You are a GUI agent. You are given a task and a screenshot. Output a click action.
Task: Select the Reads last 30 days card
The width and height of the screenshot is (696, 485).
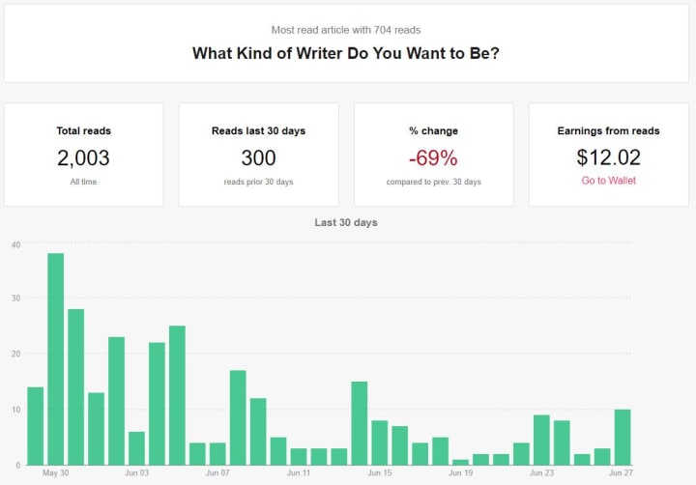(x=258, y=154)
